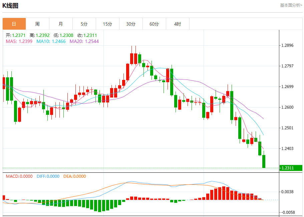Click the 收: 1.2311 close value
The width and height of the screenshot is (304, 217).
(87, 35)
